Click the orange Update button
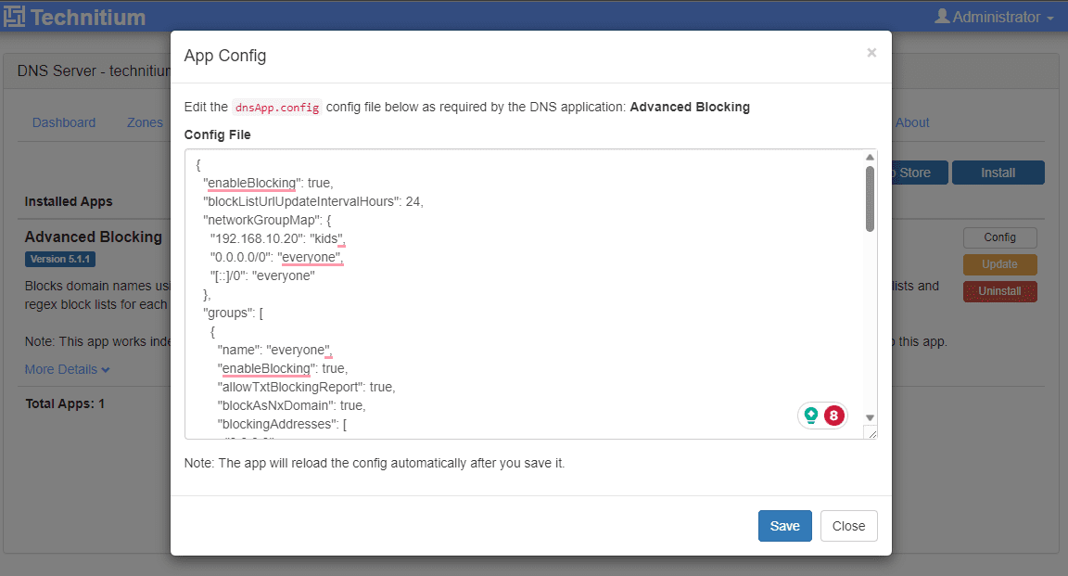The height and width of the screenshot is (576, 1068). click(x=999, y=264)
